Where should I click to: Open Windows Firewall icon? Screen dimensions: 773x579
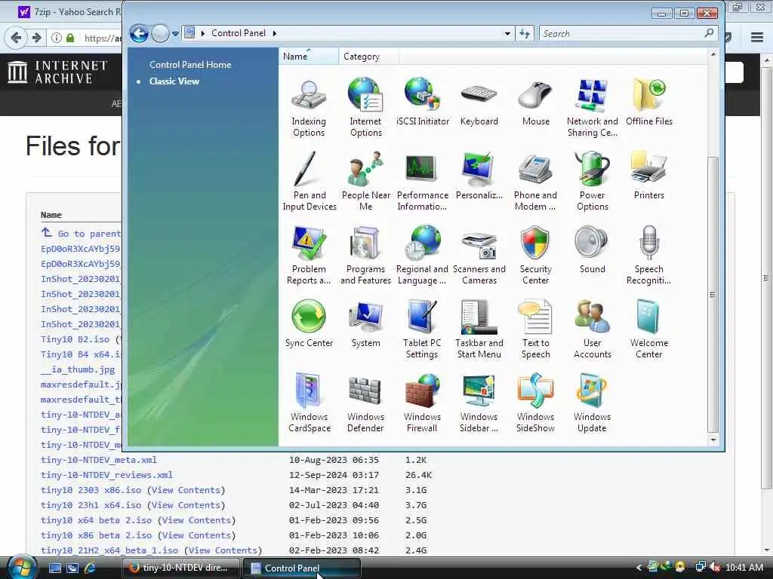pyautogui.click(x=422, y=403)
